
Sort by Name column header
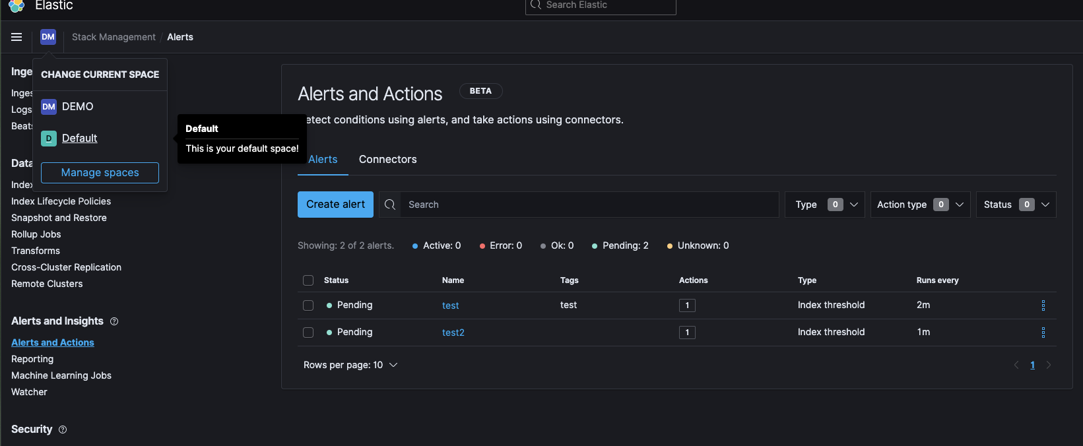pyautogui.click(x=453, y=280)
